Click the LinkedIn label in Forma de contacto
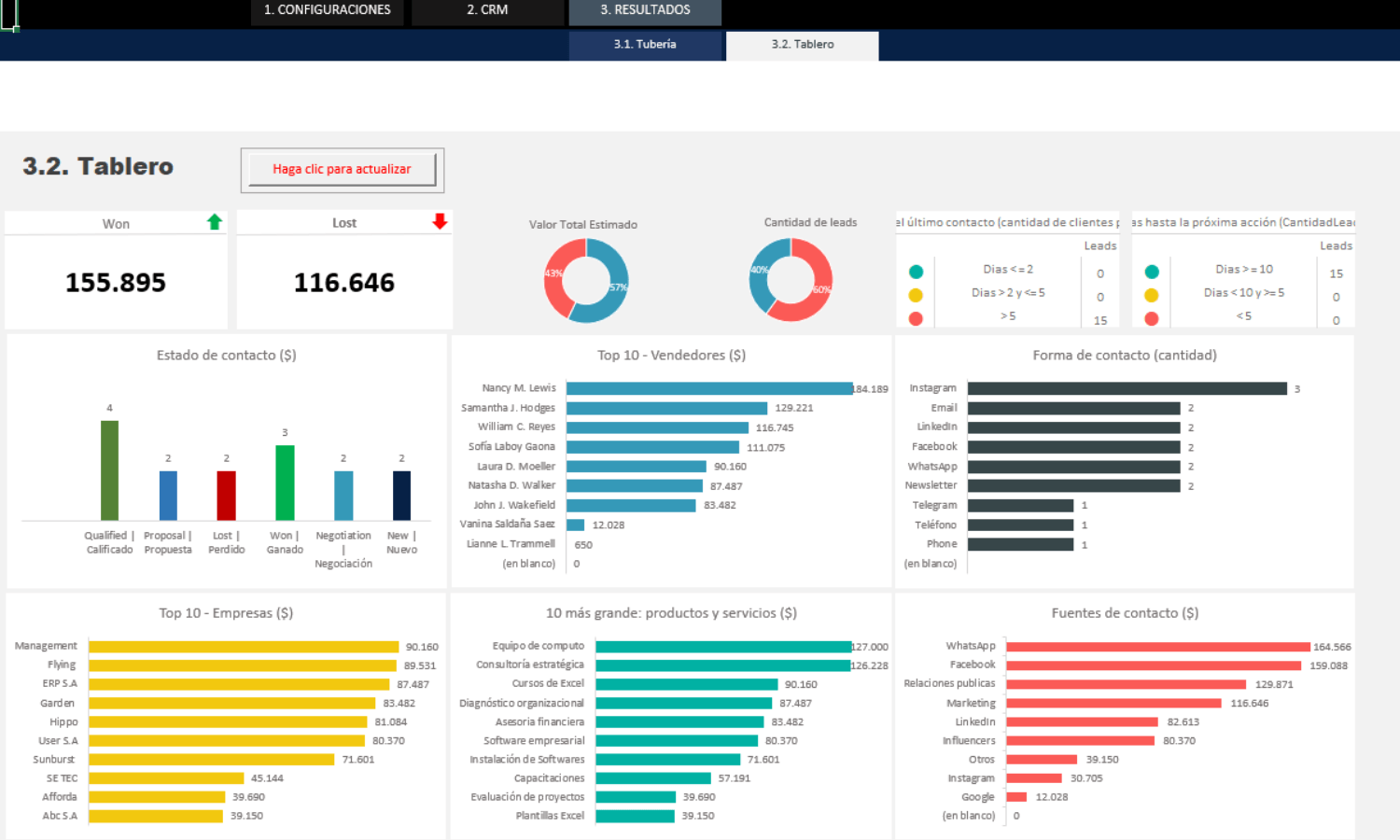 pos(937,427)
